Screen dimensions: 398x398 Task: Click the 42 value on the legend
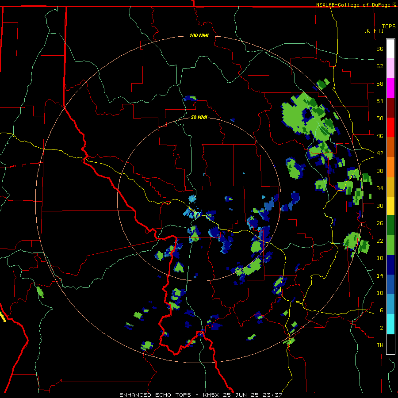click(x=380, y=153)
